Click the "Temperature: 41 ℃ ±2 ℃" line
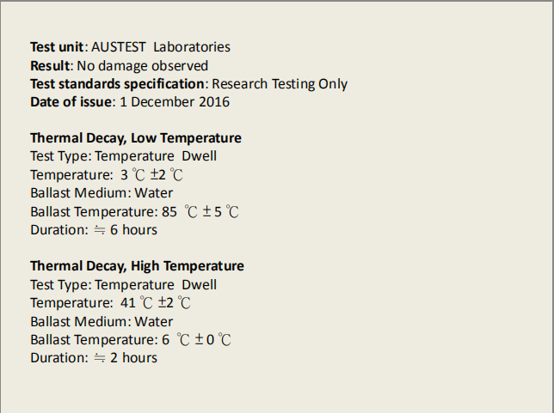 (111, 302)
